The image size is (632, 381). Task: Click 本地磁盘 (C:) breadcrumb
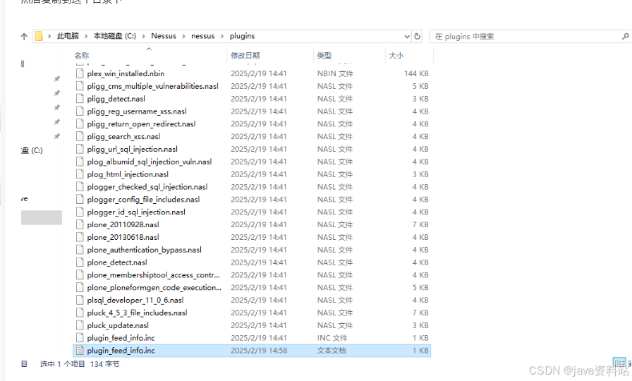tap(115, 36)
